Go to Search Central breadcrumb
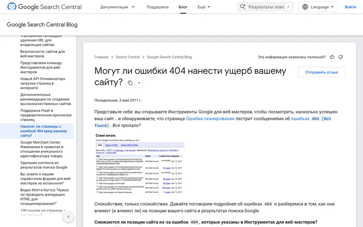 pyautogui.click(x=128, y=57)
